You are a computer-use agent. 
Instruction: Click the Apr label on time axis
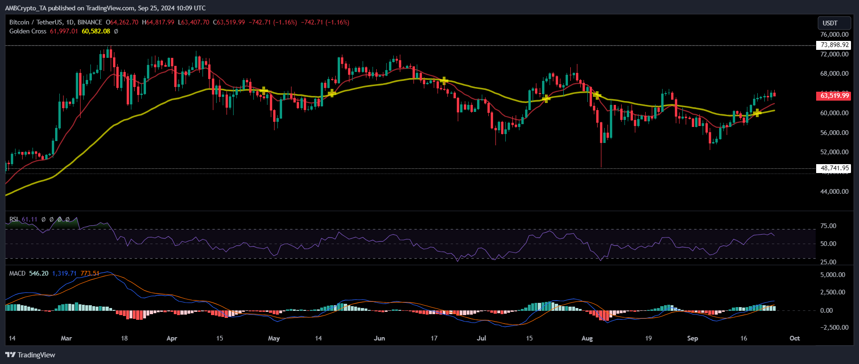coord(172,338)
